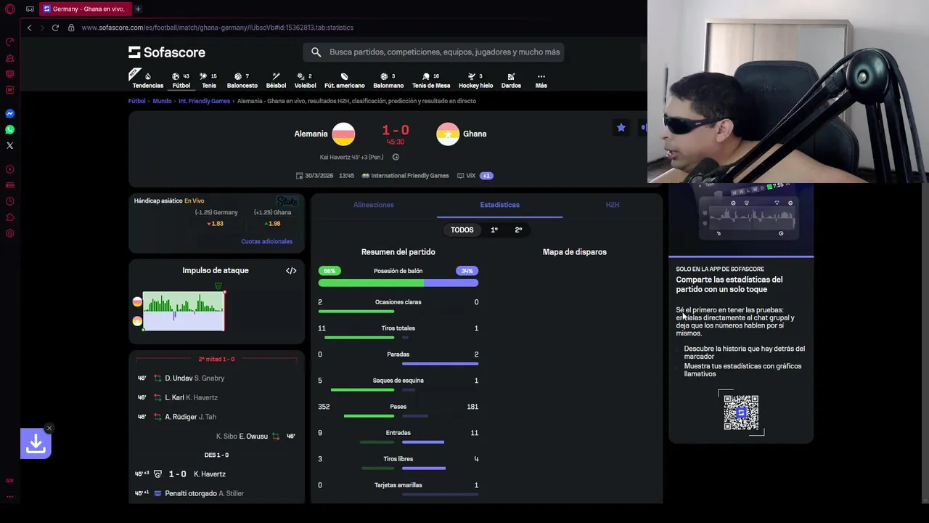Click the browser address bar URL
929x523 pixels.
[217, 28]
